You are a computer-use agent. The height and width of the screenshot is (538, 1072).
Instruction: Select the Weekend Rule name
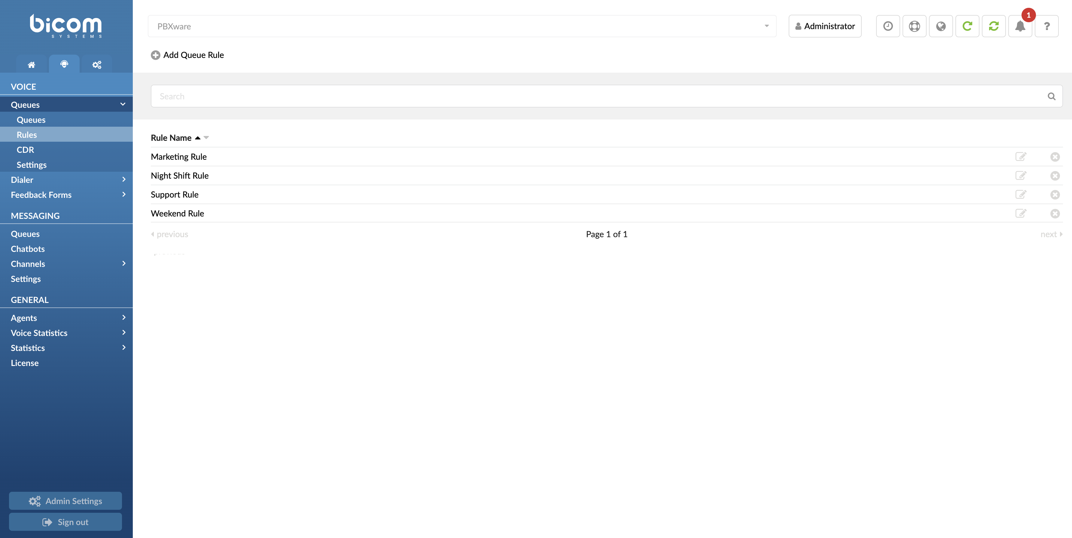pos(177,213)
